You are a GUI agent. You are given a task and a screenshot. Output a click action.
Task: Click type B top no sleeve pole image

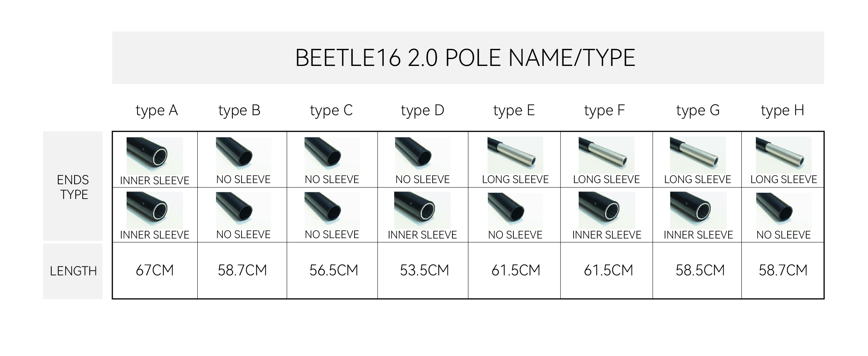click(x=244, y=155)
